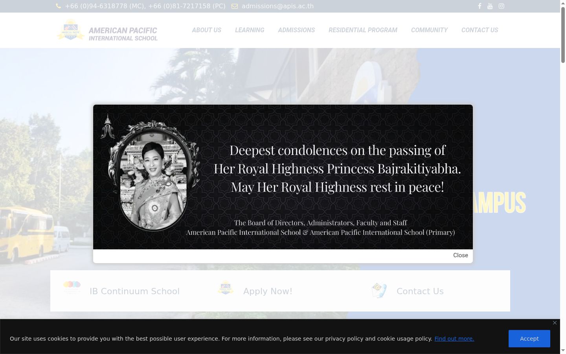This screenshot has height=354, width=566.
Task: Click the scrollbar down arrow
Action: point(563,350)
